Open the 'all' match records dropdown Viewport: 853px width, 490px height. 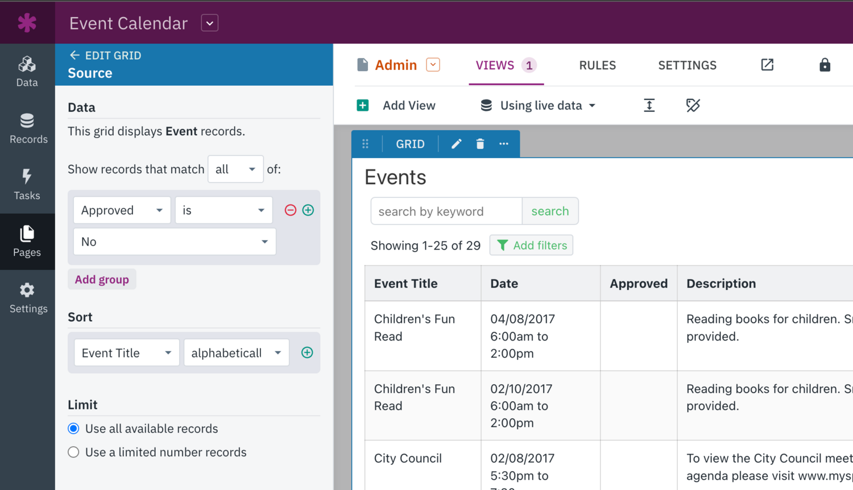click(235, 169)
